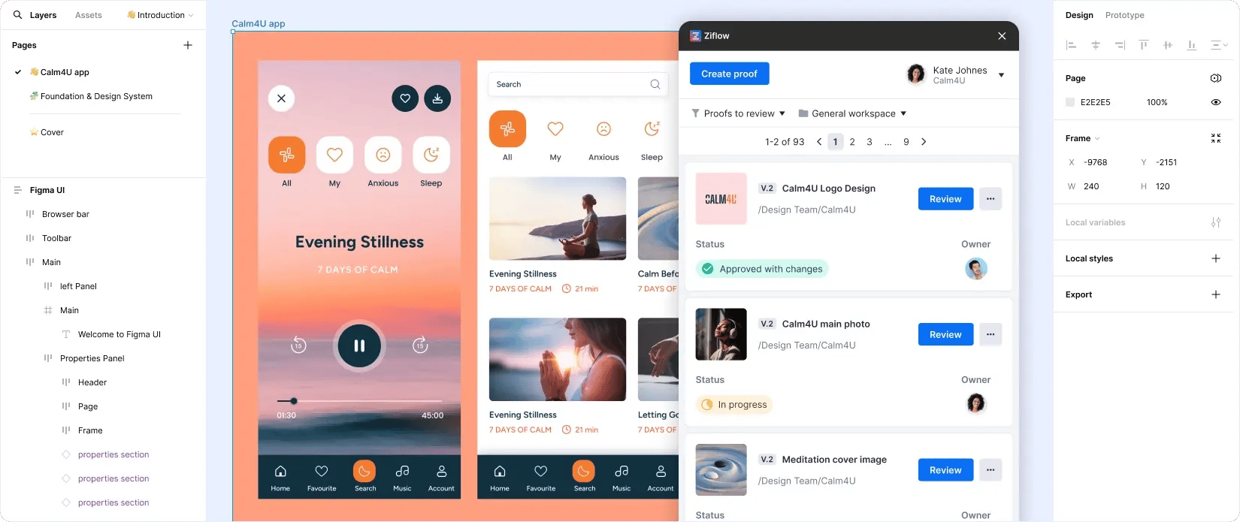1240x522 pixels.
Task: Open the General workspace dropdown
Action: pyautogui.click(x=853, y=113)
